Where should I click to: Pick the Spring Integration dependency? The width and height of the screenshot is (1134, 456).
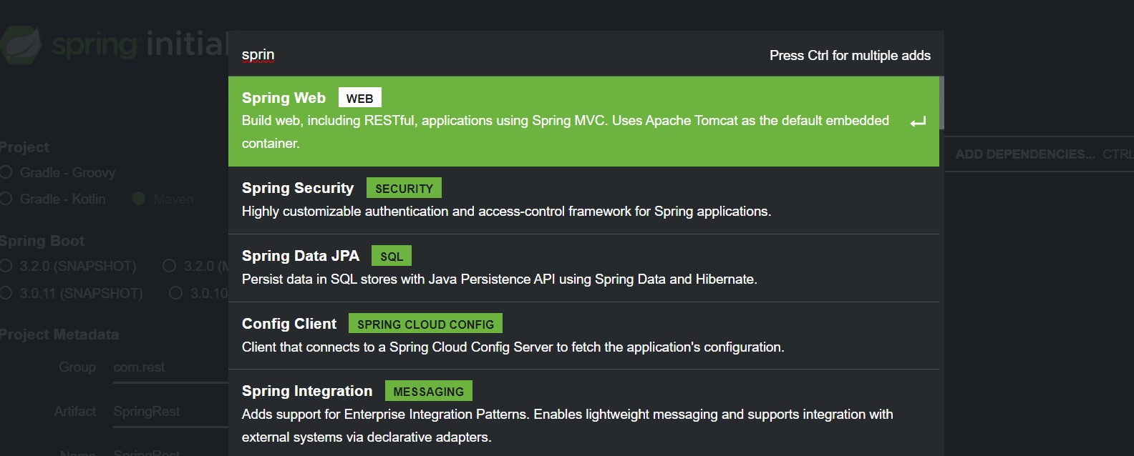[583, 413]
